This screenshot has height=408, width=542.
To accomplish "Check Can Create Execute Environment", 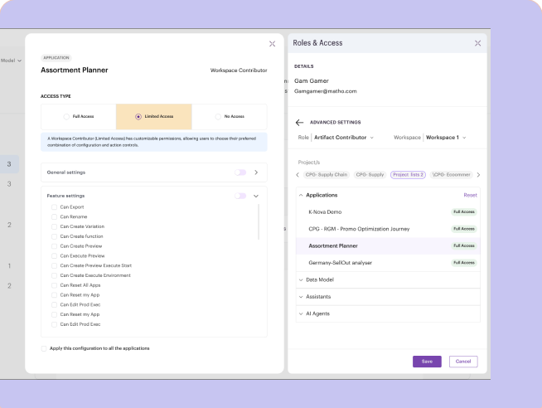I will click(x=54, y=275).
